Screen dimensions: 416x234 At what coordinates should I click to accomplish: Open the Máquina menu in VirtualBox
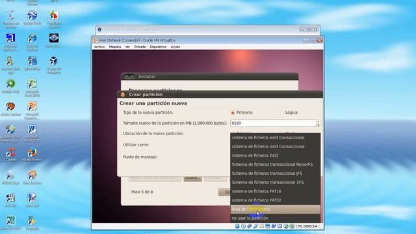[x=115, y=47]
